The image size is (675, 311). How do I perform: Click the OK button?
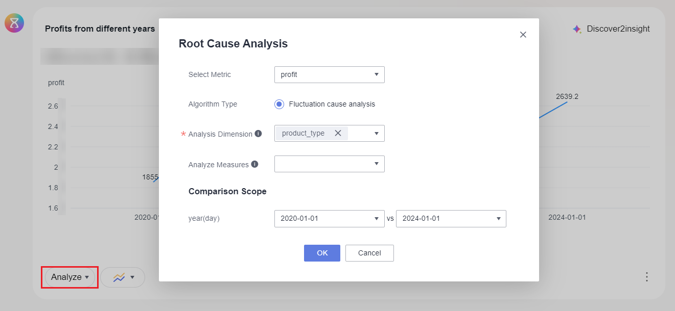(x=322, y=253)
